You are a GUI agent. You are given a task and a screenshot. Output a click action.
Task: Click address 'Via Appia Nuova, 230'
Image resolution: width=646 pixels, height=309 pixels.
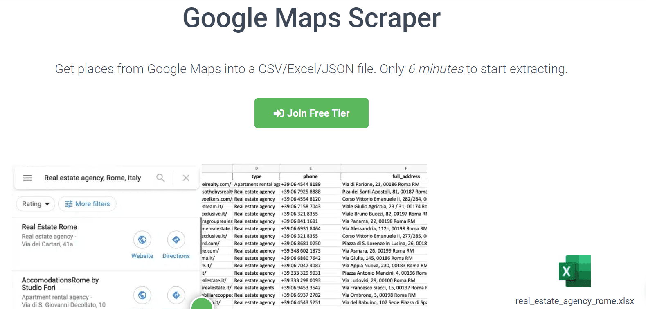point(384,266)
